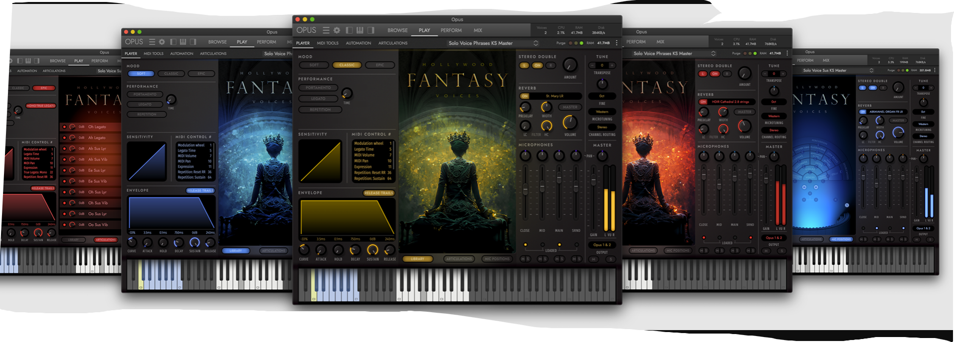Switch to the Mix tab in front window
The width and height of the screenshot is (954, 342).
point(478,30)
